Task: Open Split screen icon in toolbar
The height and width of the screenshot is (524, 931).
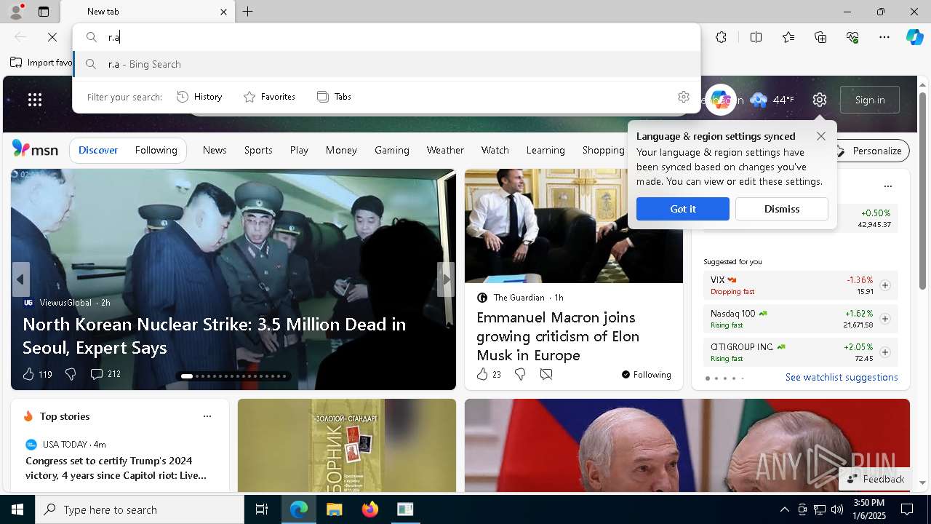Action: pyautogui.click(x=756, y=37)
